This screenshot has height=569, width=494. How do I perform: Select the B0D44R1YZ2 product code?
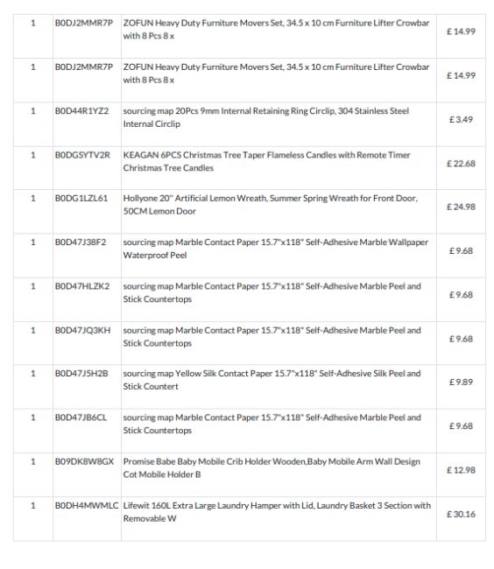81,111
